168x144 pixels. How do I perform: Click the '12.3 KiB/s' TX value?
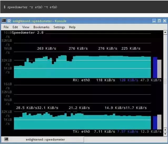(x=151, y=132)
